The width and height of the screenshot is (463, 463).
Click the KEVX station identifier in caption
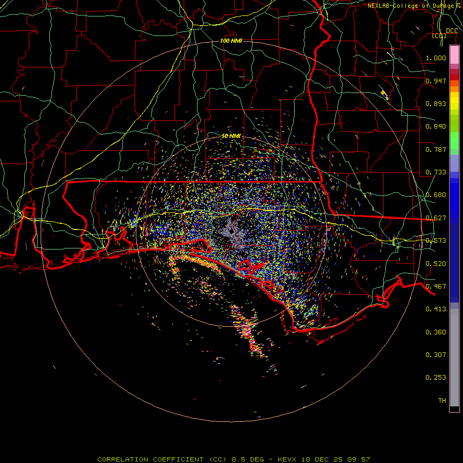tap(288, 459)
